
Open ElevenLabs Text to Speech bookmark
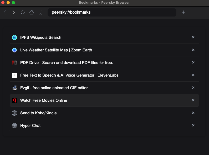coord(69,75)
